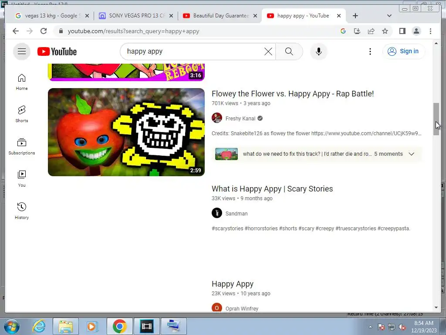446x335 pixels.
Task: Open the Windows Start menu
Action: click(x=11, y=326)
